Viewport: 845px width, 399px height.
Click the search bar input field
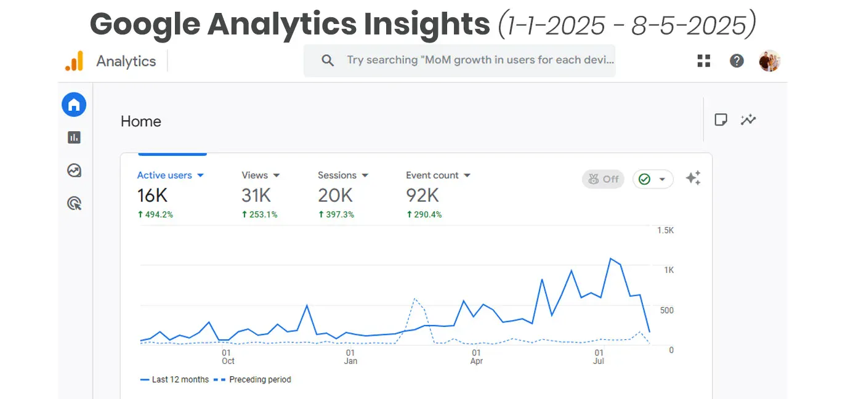468,60
